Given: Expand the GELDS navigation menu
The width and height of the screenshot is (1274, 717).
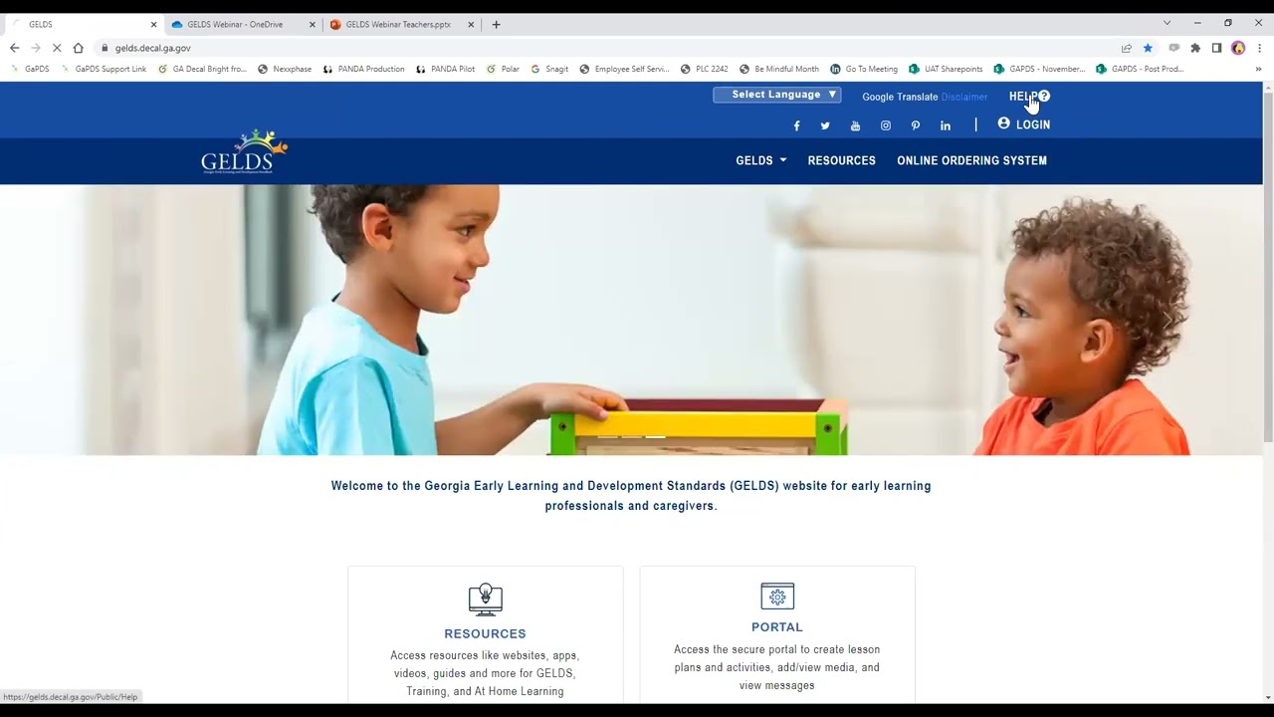Looking at the screenshot, I should point(761,160).
